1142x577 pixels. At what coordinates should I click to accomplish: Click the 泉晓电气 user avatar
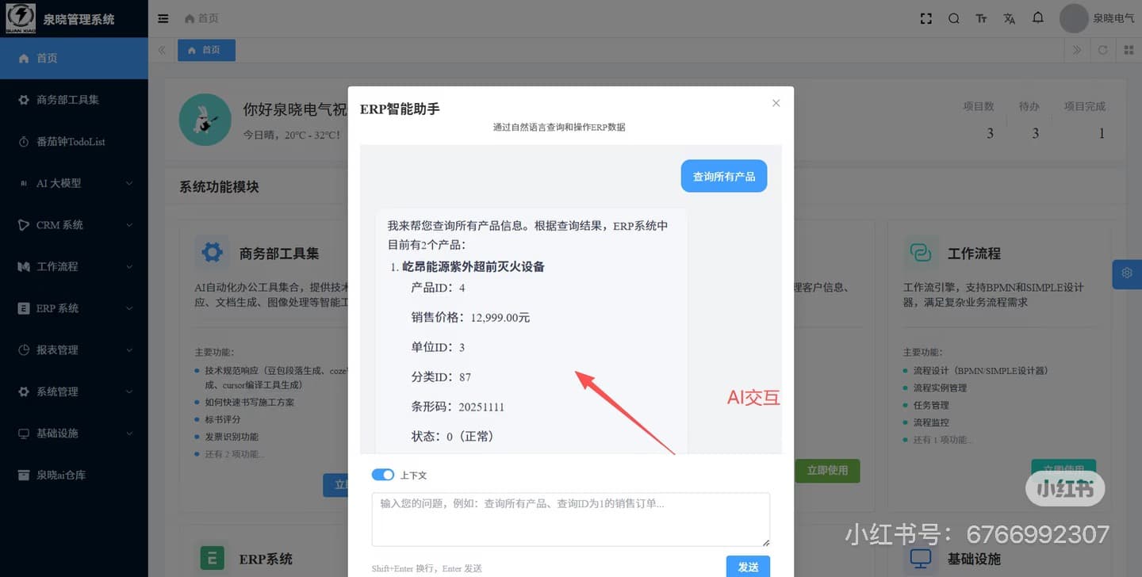point(1074,18)
